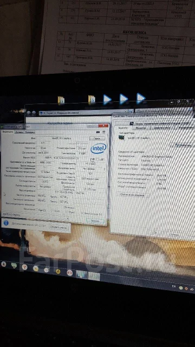Click the EN language indicator in system tray

pyautogui.click(x=174, y=287)
